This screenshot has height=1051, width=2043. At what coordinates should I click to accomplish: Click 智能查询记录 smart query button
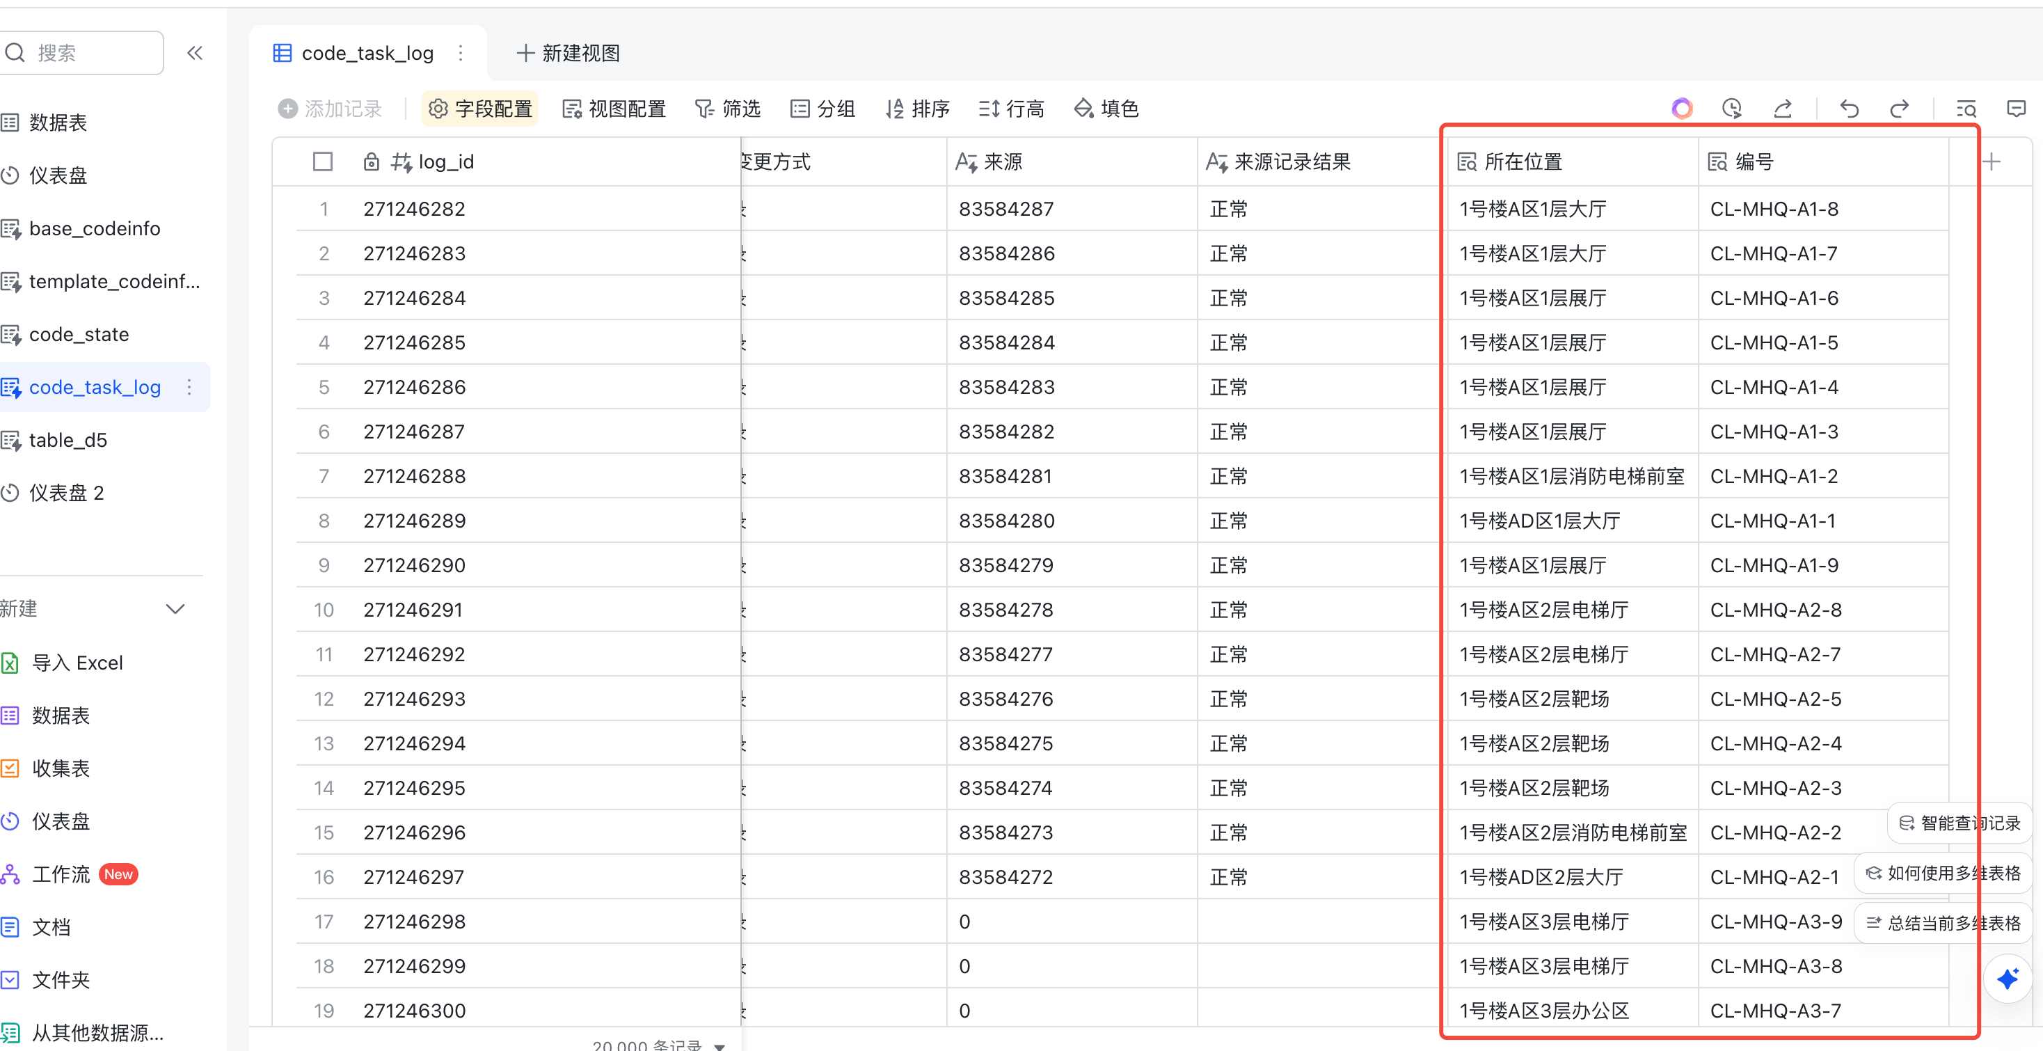tap(1959, 823)
